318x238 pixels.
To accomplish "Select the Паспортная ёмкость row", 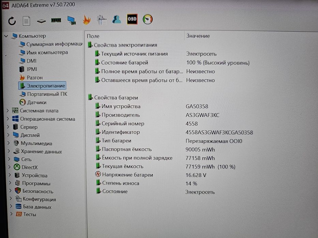I will click(x=155, y=149).
